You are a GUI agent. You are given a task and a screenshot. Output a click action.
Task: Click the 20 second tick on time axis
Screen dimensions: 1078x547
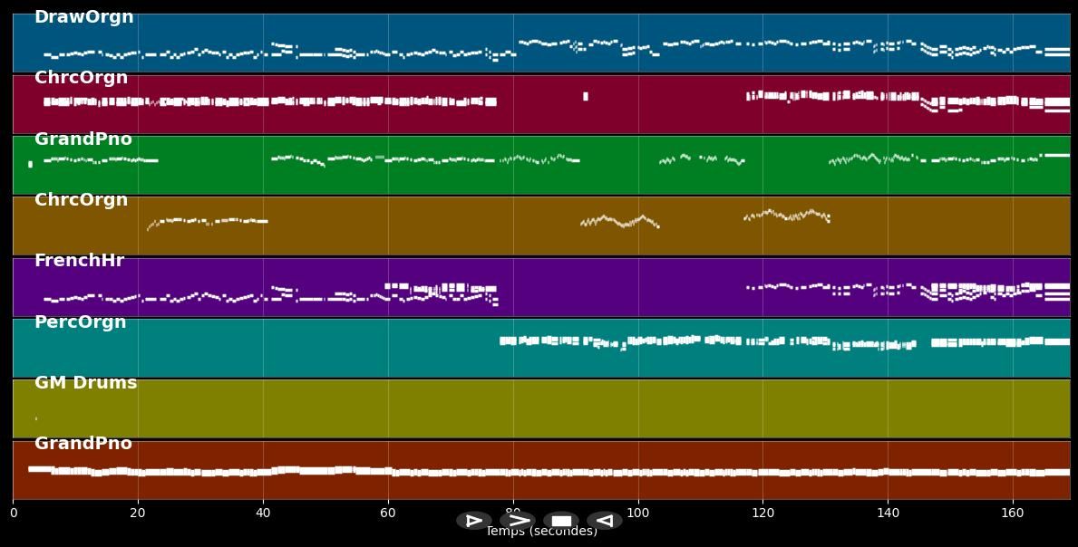click(x=138, y=513)
